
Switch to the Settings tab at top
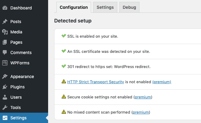(105, 7)
